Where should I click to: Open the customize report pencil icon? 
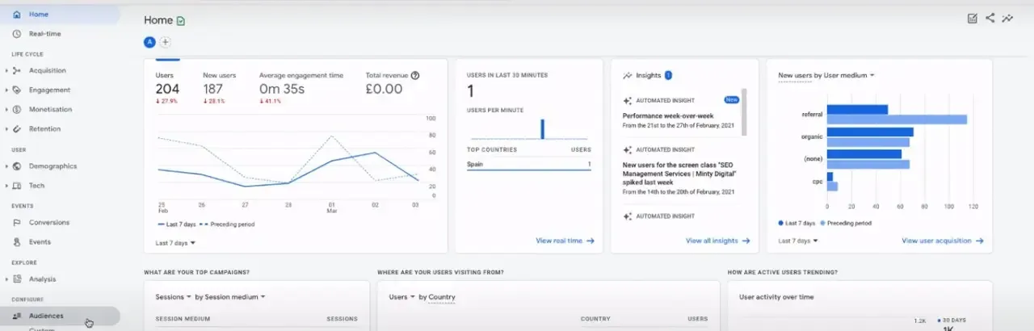tap(973, 19)
